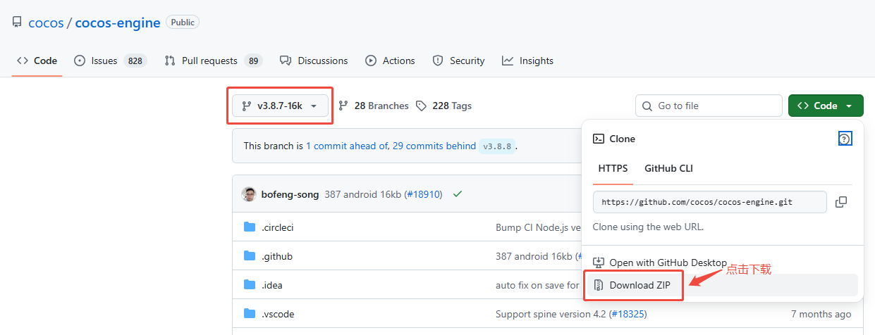This screenshot has height=335, width=875.
Task: Open the latest commit message 387 android 16kb
Action: tap(362, 194)
